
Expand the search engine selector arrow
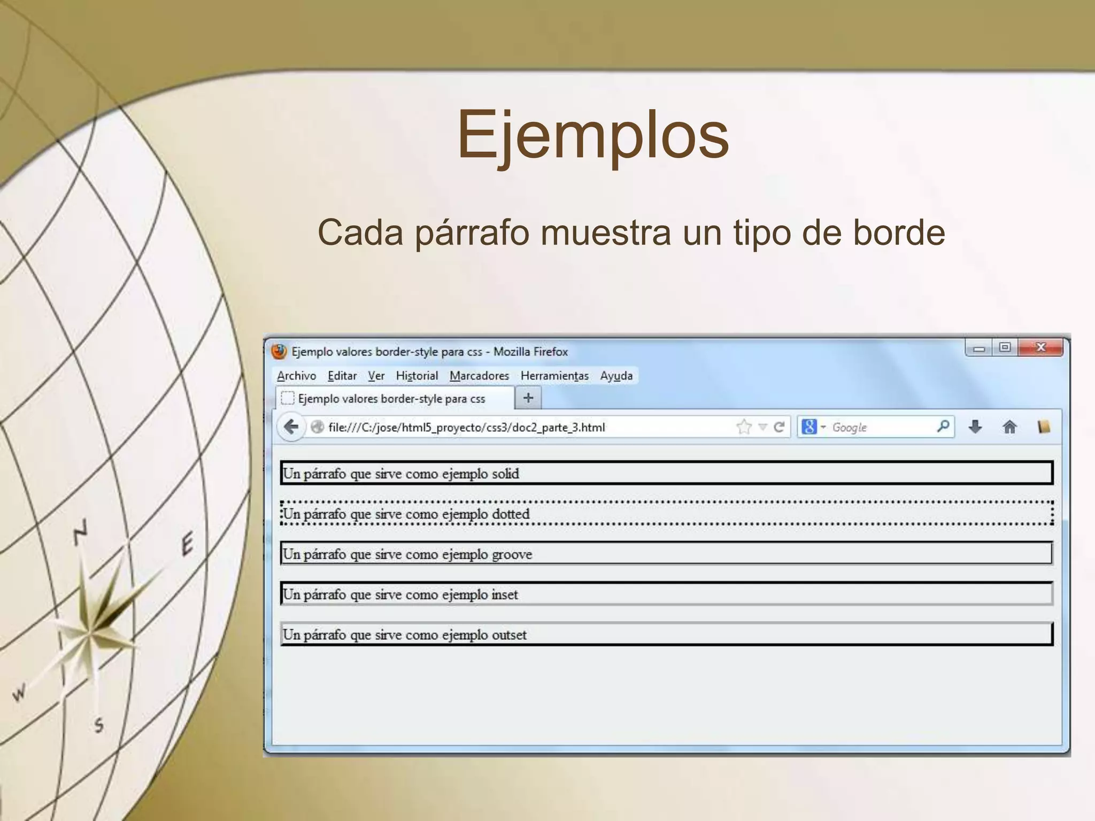tap(823, 427)
